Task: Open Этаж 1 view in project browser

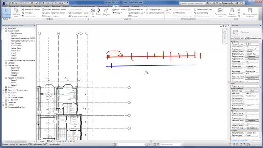Action: click(x=14, y=53)
